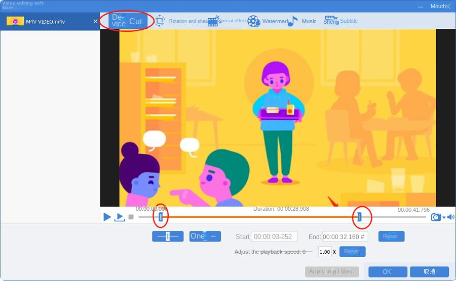Screen dimensions: 456x281
Task: Stop video playback
Action: pos(131,217)
